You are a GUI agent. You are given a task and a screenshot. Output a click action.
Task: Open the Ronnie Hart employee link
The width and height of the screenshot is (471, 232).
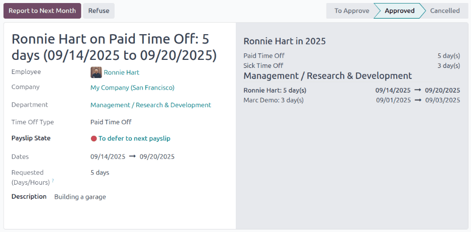121,72
